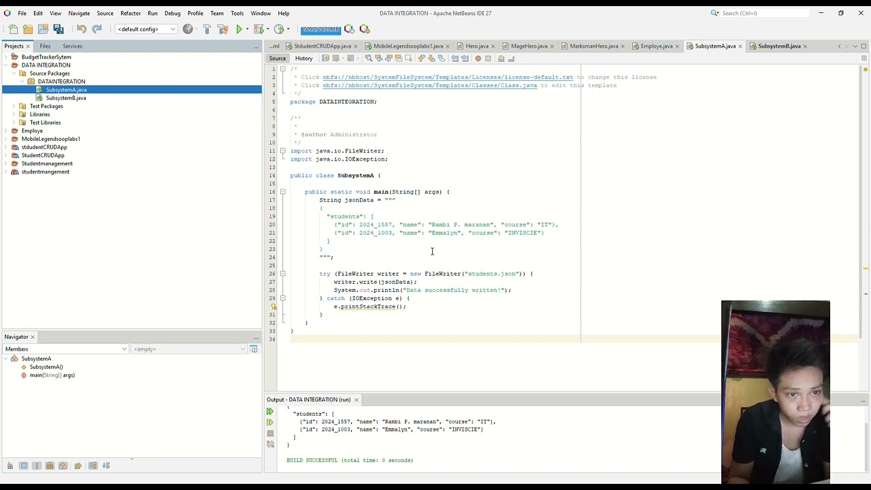The height and width of the screenshot is (490, 871).
Task: Switch to the Files tab
Action: (x=45, y=46)
